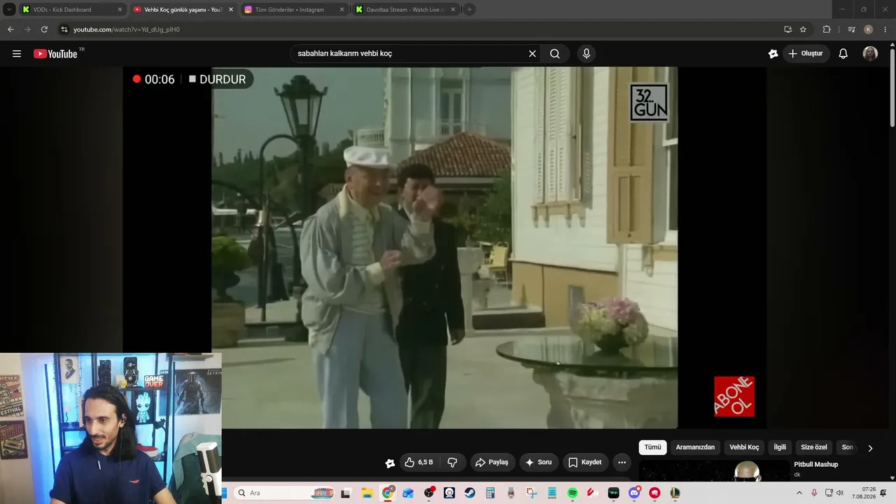The height and width of the screenshot is (504, 896).
Task: Show more filter chips with right arrow
Action: [870, 448]
